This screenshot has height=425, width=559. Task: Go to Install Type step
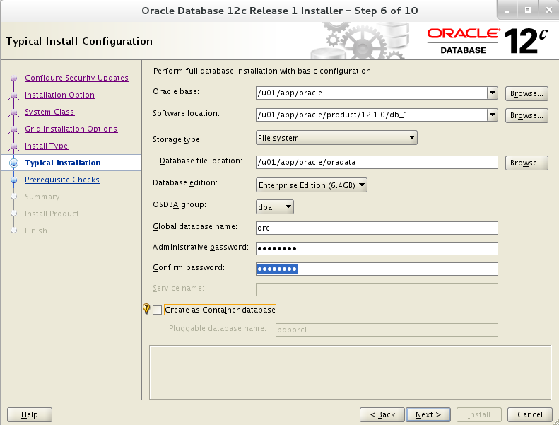coord(47,146)
